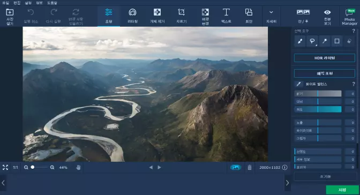Click the adjustments panel vertical scrollbar

pos(357,156)
